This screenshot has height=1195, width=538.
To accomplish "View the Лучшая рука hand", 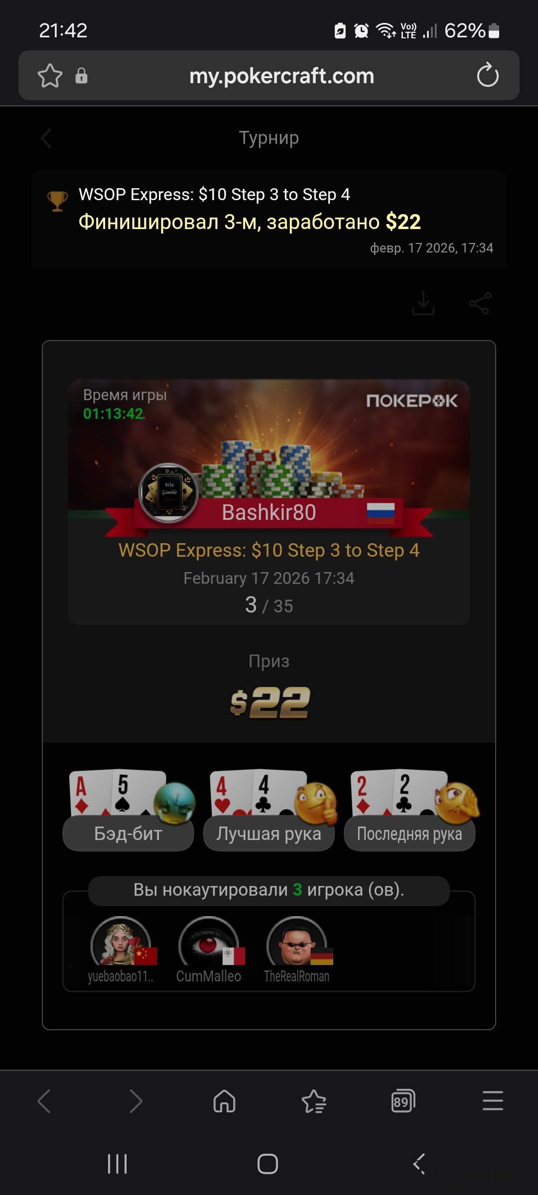I will point(269,810).
